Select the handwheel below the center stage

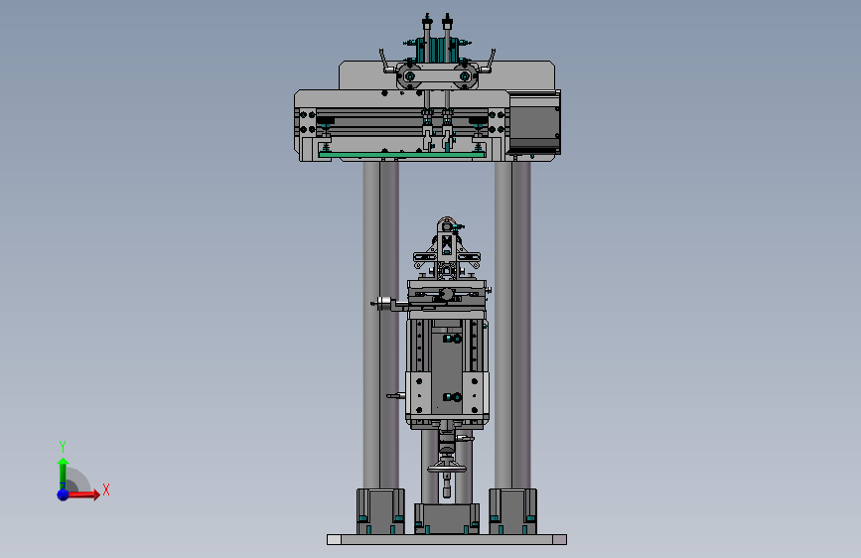coord(447,469)
